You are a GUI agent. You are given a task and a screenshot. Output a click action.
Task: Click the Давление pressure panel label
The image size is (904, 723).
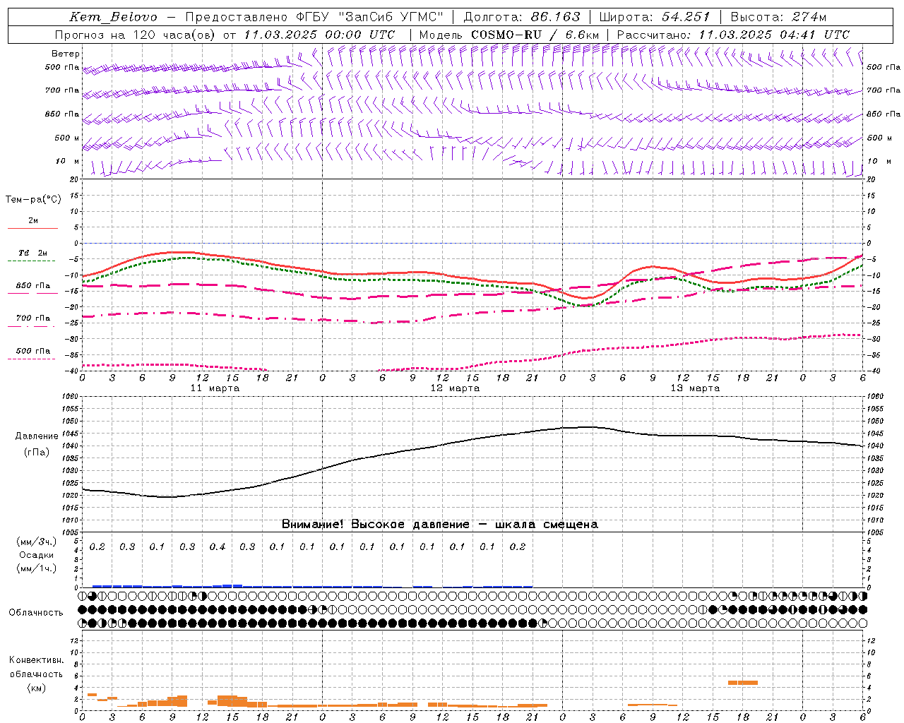[37, 436]
